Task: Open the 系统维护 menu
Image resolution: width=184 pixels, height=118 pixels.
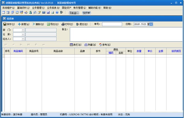Action: [x=9, y=8]
